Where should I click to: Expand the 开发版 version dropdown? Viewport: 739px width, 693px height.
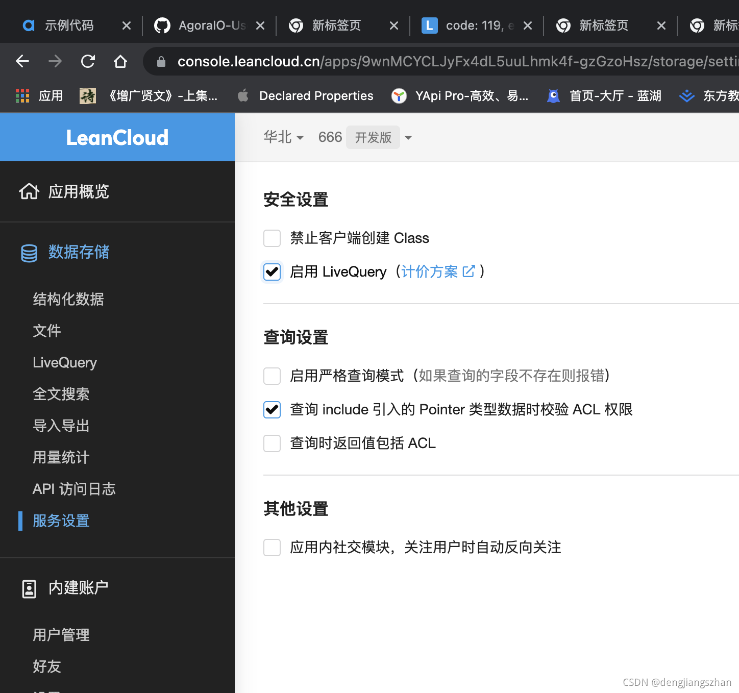pyautogui.click(x=408, y=137)
